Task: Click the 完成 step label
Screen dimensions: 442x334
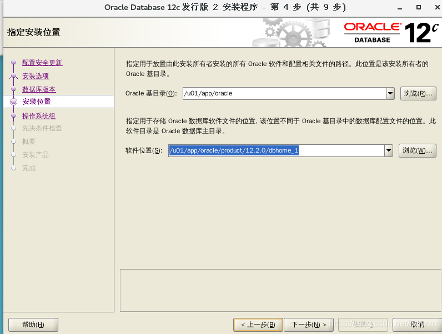Action: click(29, 168)
